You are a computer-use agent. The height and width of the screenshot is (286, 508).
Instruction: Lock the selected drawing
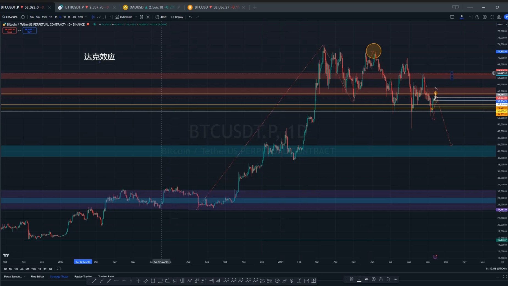coord(381,279)
